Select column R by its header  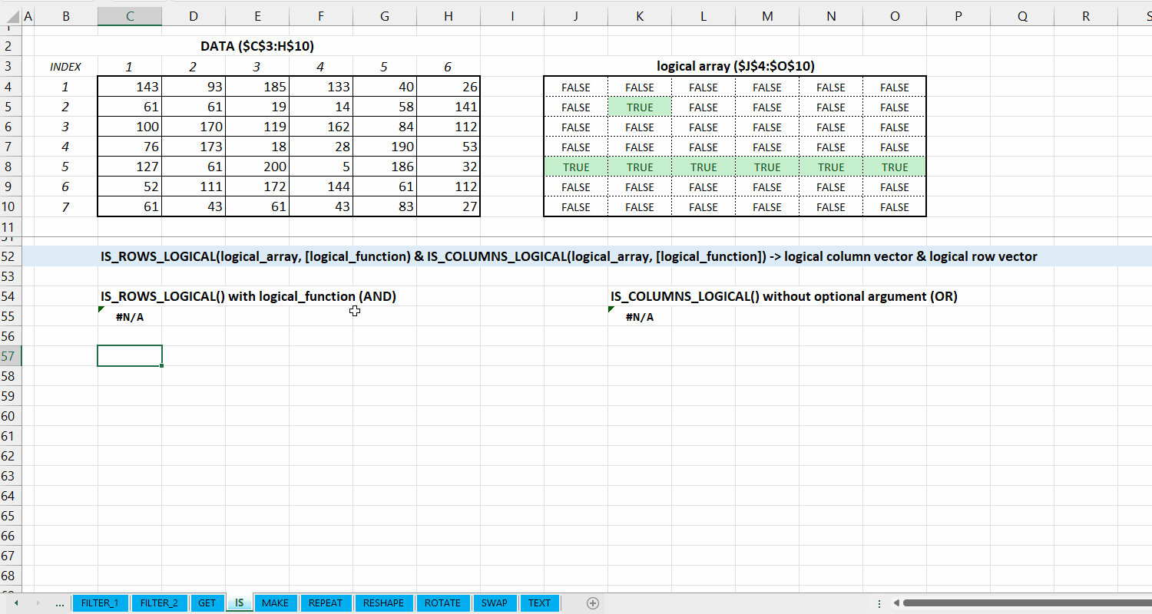[1086, 16]
